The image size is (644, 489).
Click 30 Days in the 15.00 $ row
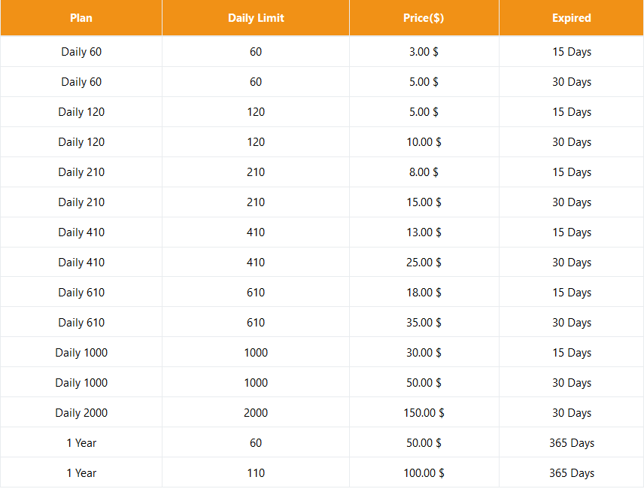(x=572, y=202)
